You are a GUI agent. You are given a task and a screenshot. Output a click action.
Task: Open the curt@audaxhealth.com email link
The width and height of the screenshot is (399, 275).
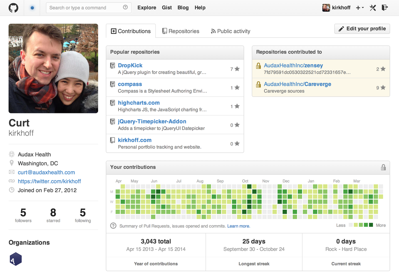tap(46, 172)
